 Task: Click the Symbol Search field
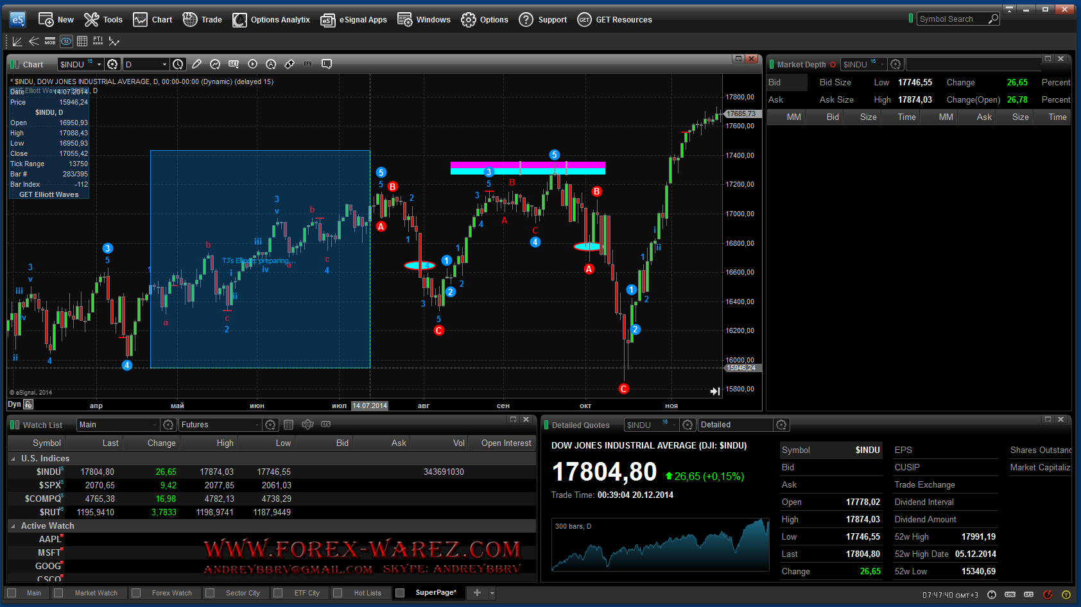(x=952, y=19)
